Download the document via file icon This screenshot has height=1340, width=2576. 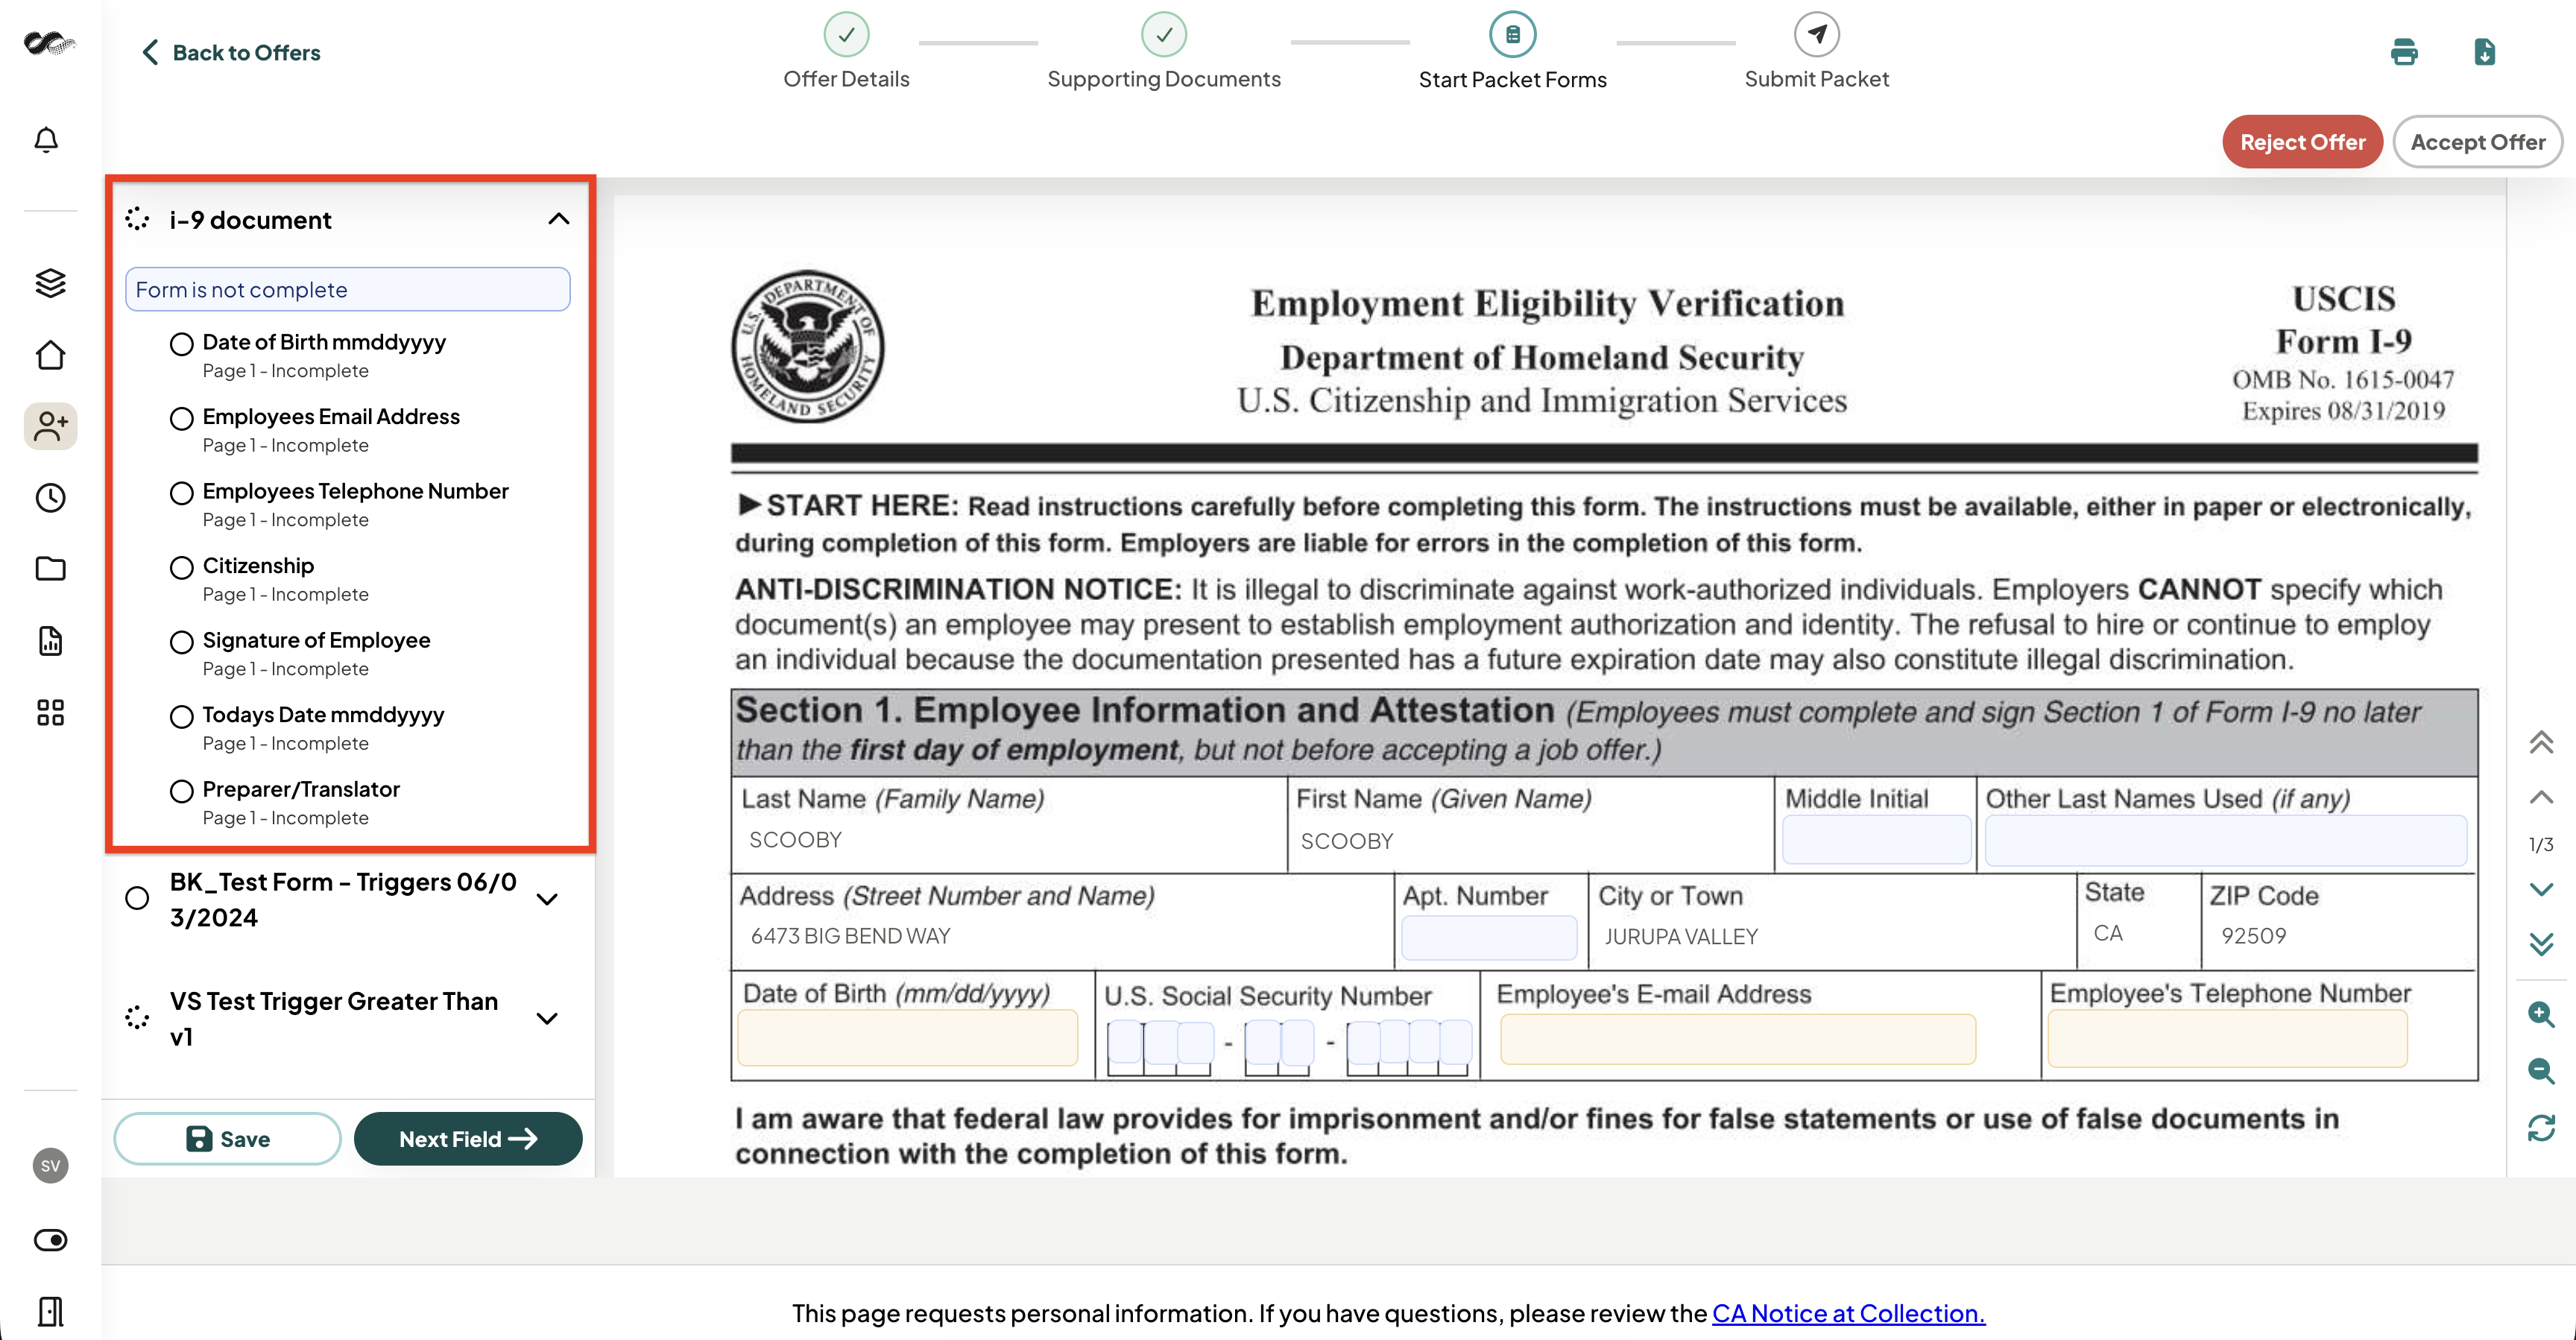coord(2484,52)
